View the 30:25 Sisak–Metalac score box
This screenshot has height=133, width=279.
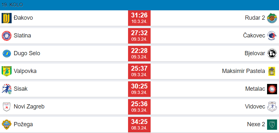139,89
